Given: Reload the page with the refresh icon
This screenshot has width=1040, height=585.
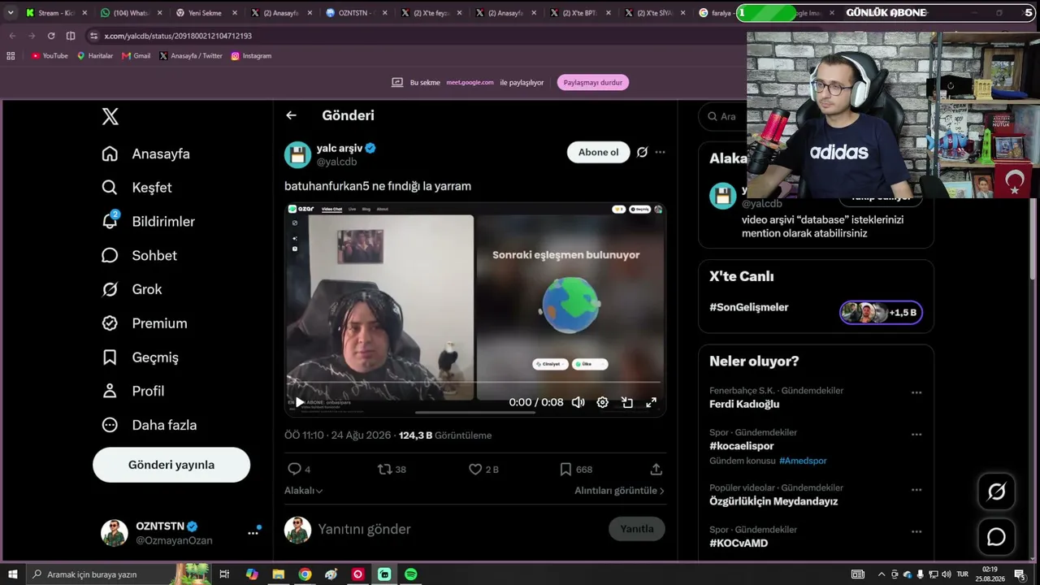Looking at the screenshot, I should [x=51, y=36].
